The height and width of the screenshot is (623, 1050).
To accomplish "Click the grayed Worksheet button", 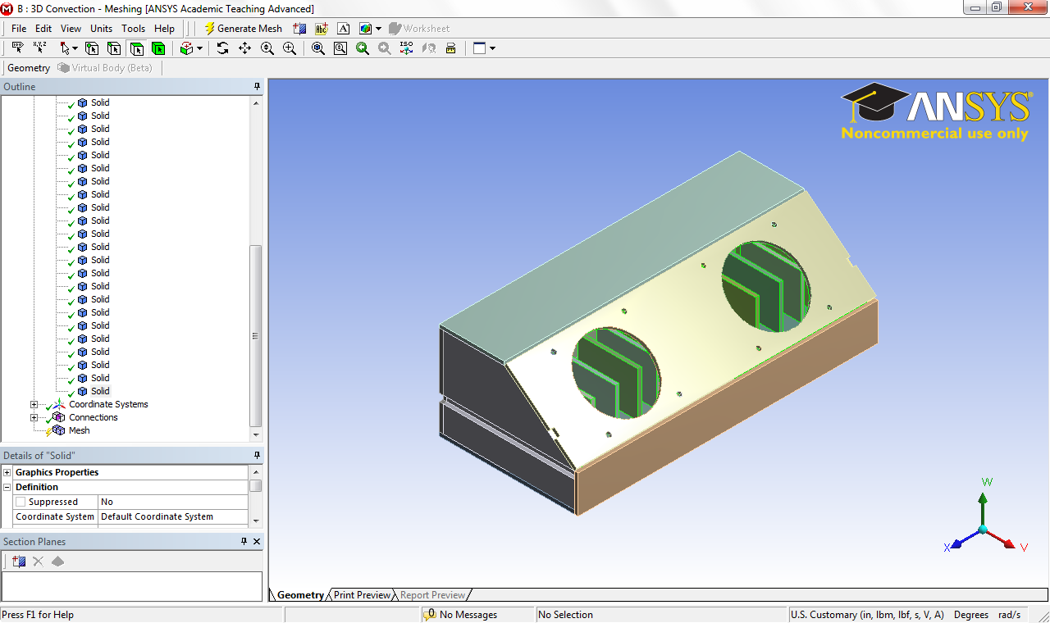I will (419, 28).
